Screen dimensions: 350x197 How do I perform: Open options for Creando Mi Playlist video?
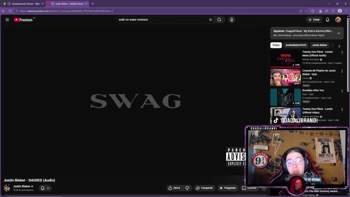pos(342,71)
